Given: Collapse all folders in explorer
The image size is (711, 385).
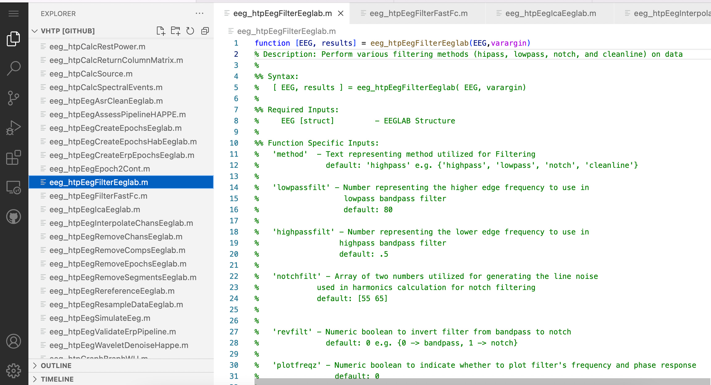Looking at the screenshot, I should point(205,31).
